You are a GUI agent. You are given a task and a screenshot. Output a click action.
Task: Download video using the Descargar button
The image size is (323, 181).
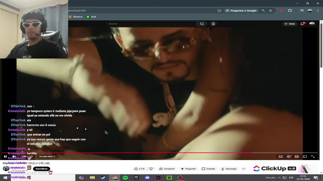coord(229,169)
